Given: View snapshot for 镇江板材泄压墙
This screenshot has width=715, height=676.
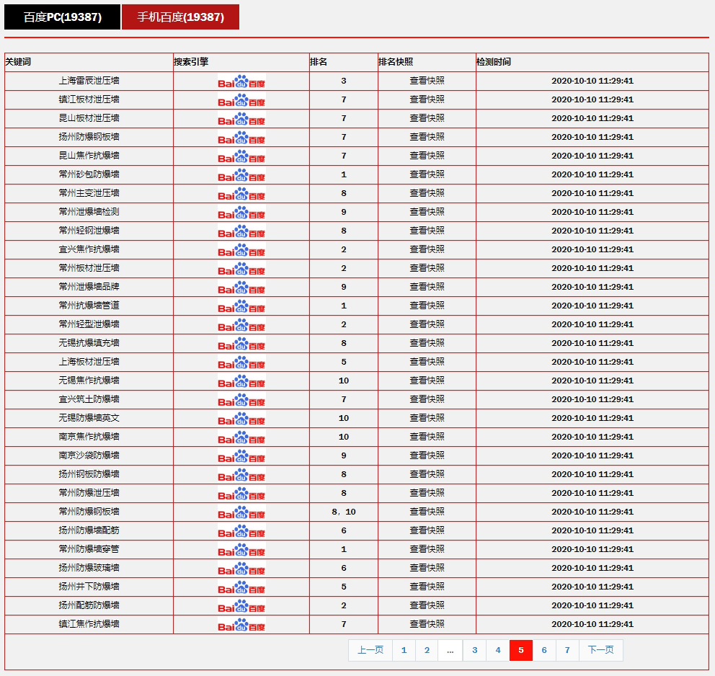Looking at the screenshot, I should tap(427, 99).
